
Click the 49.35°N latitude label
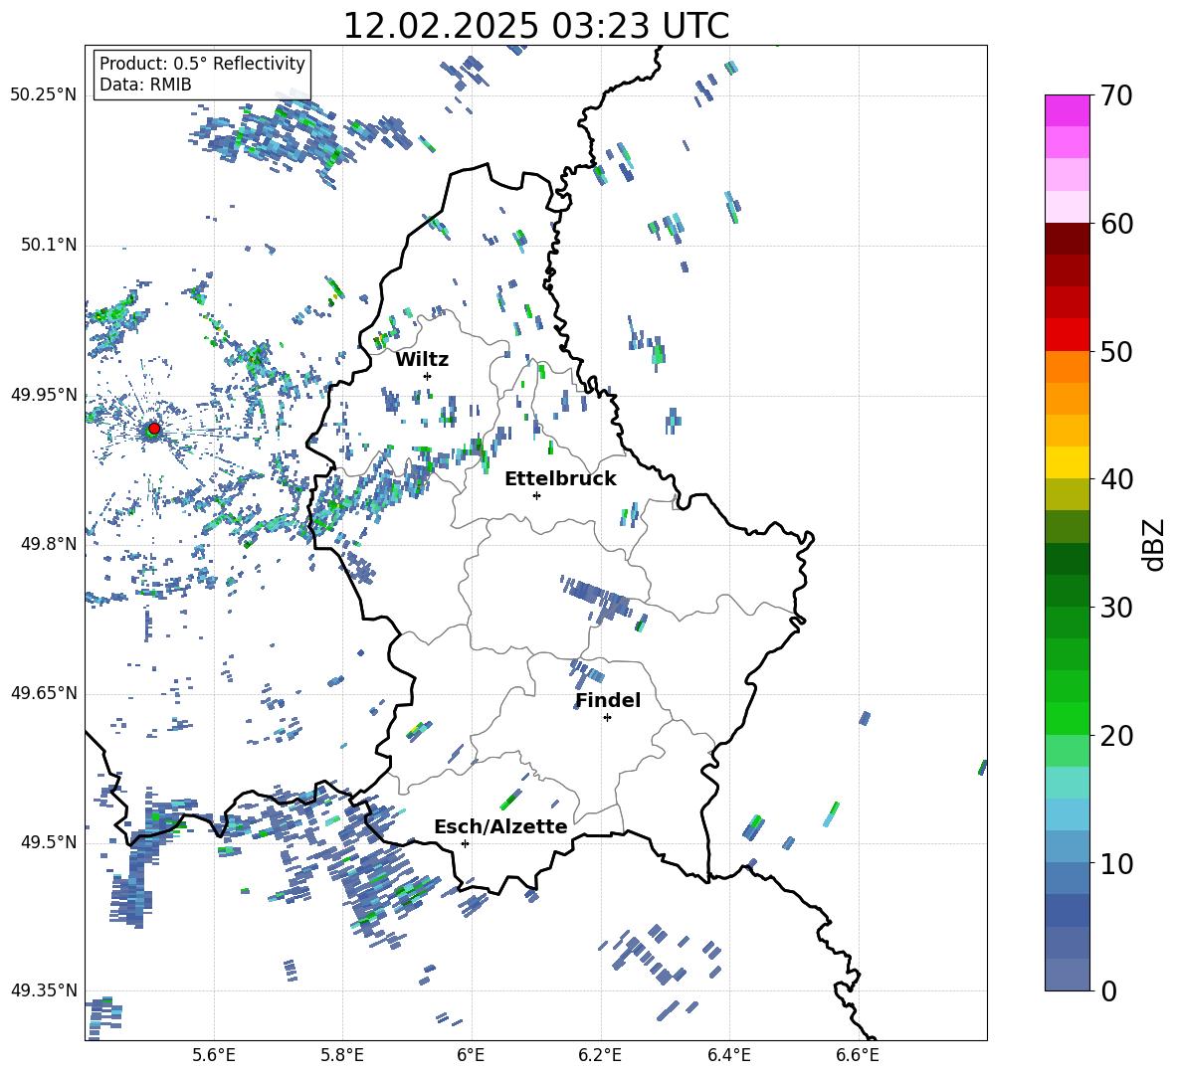[44, 990]
